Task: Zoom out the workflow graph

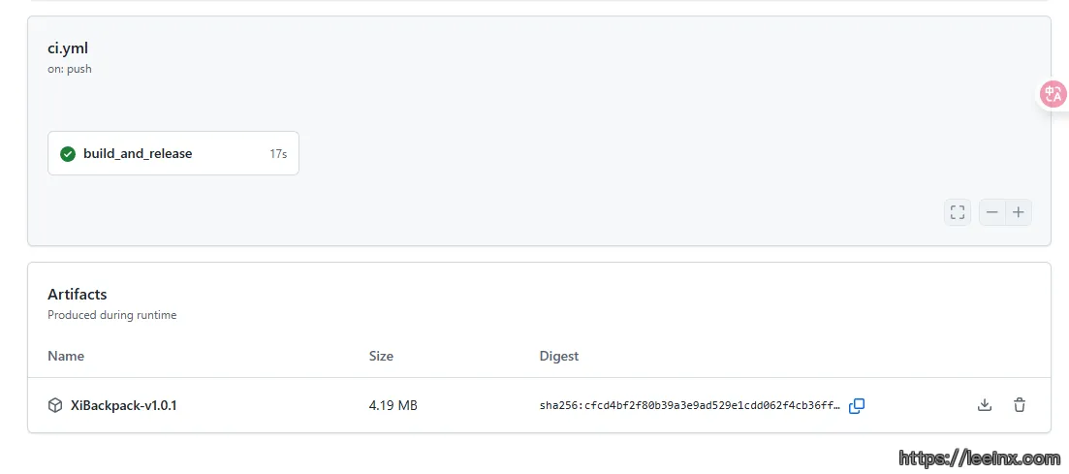Action: tap(992, 212)
